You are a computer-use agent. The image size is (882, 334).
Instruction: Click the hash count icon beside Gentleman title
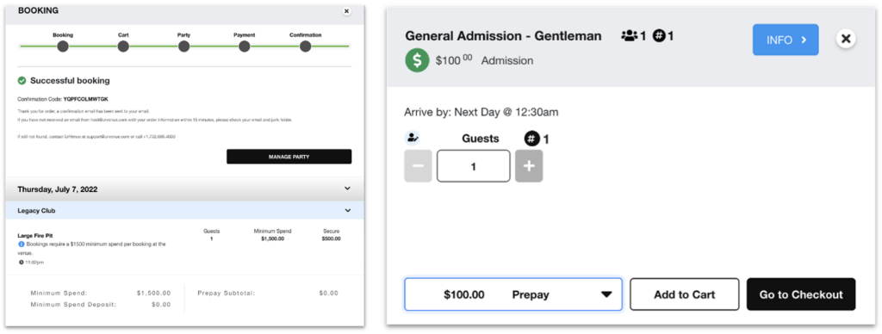(x=659, y=36)
